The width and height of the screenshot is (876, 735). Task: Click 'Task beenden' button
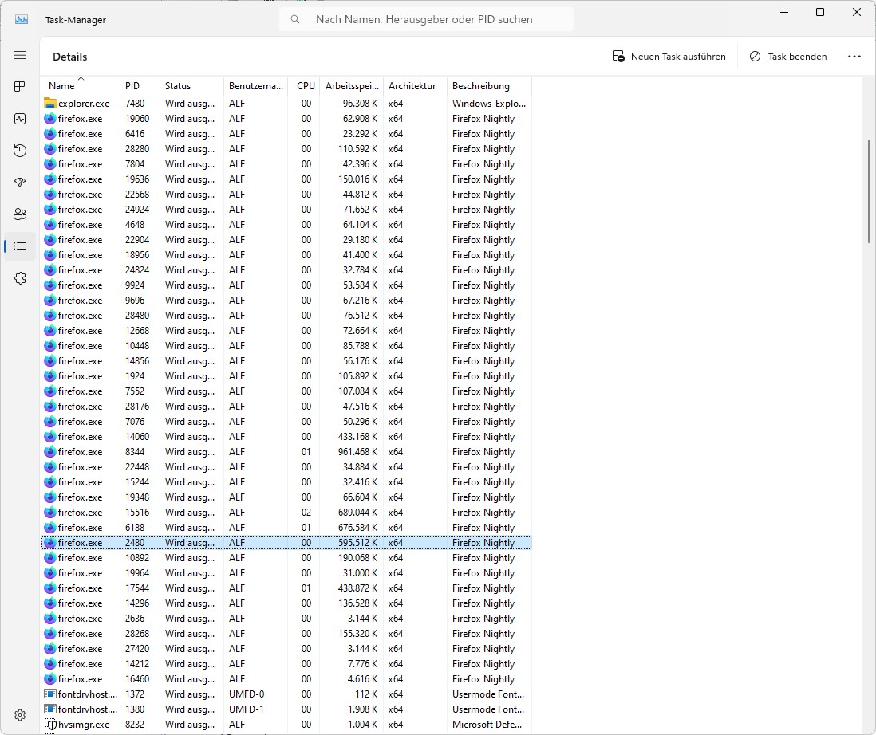[x=787, y=57]
